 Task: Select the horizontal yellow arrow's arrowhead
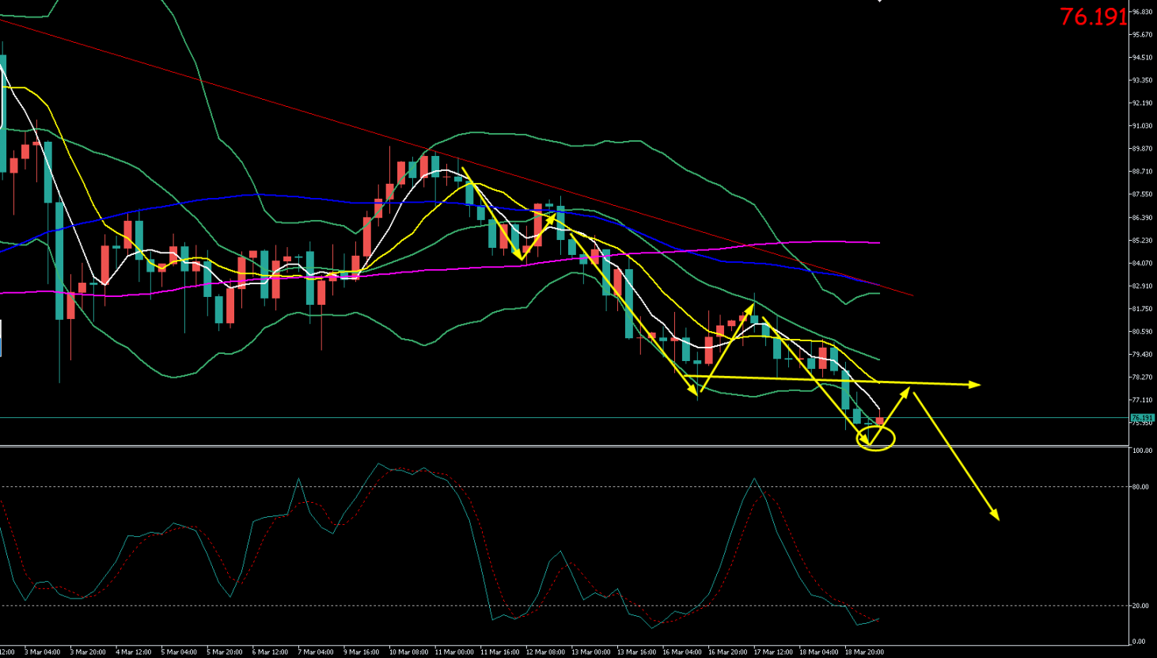[975, 385]
